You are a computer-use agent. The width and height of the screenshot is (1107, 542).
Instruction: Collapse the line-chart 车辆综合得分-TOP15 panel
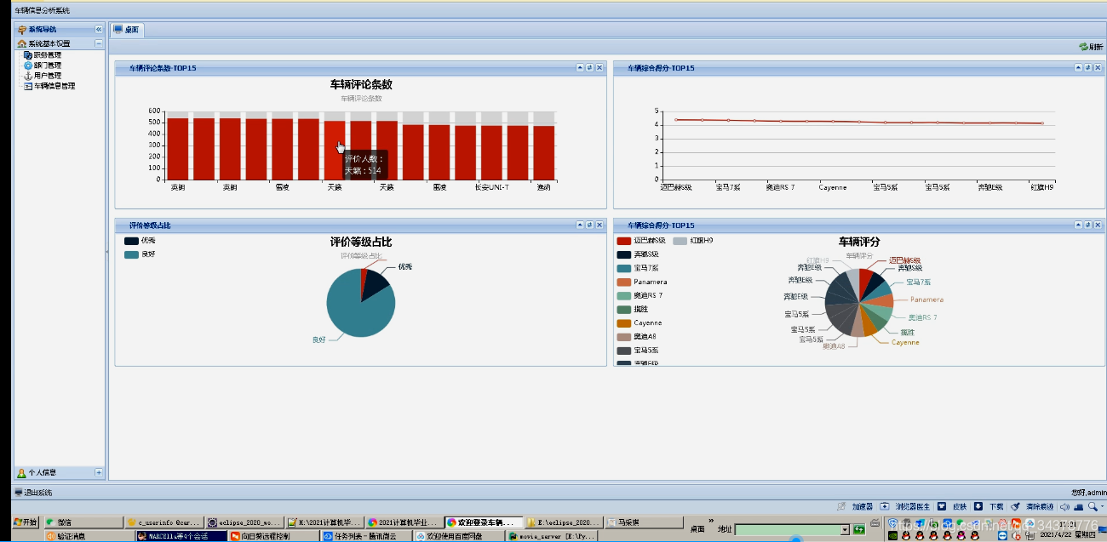tap(1078, 67)
